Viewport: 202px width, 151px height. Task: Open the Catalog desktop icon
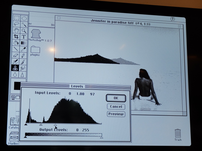pos(15,121)
